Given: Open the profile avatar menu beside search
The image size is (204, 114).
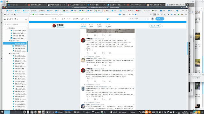Looking at the screenshot, I should (152, 19).
